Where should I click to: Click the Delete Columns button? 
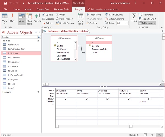(114, 19)
